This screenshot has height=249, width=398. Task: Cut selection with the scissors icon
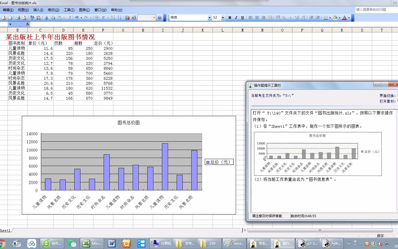click(46, 18)
